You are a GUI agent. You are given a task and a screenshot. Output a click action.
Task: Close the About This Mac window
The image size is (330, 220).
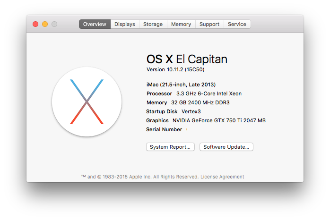[x=35, y=24]
